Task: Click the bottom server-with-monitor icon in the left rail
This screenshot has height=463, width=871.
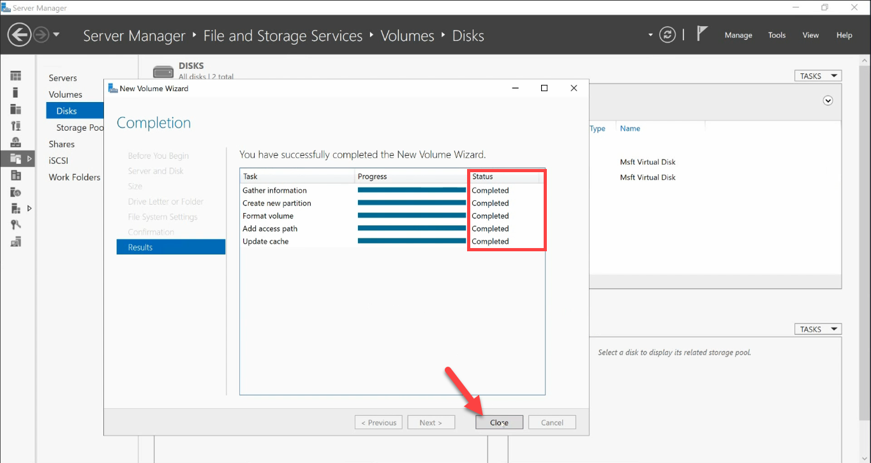Action: point(16,241)
